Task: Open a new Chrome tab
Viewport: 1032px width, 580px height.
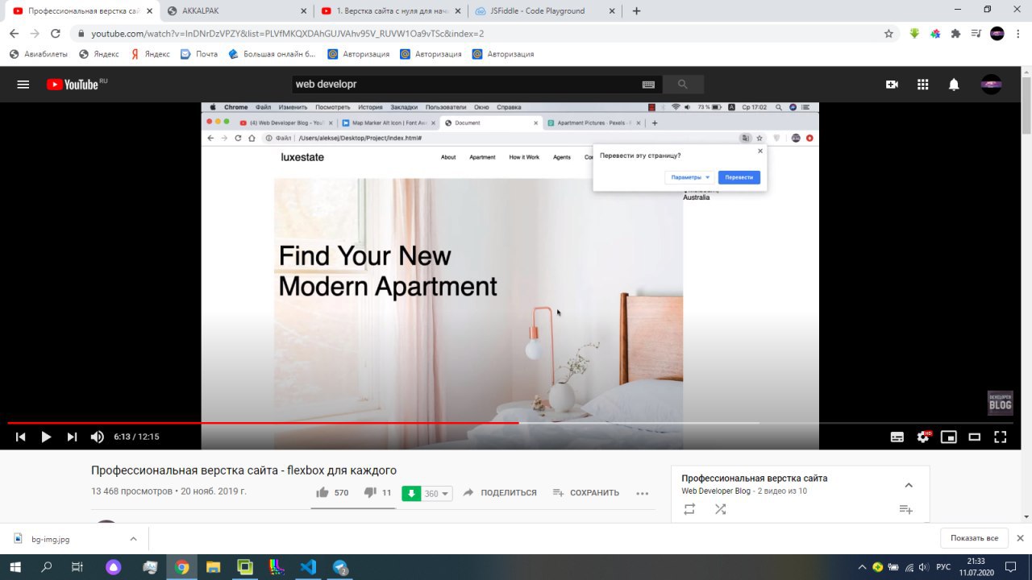Action: tap(637, 10)
